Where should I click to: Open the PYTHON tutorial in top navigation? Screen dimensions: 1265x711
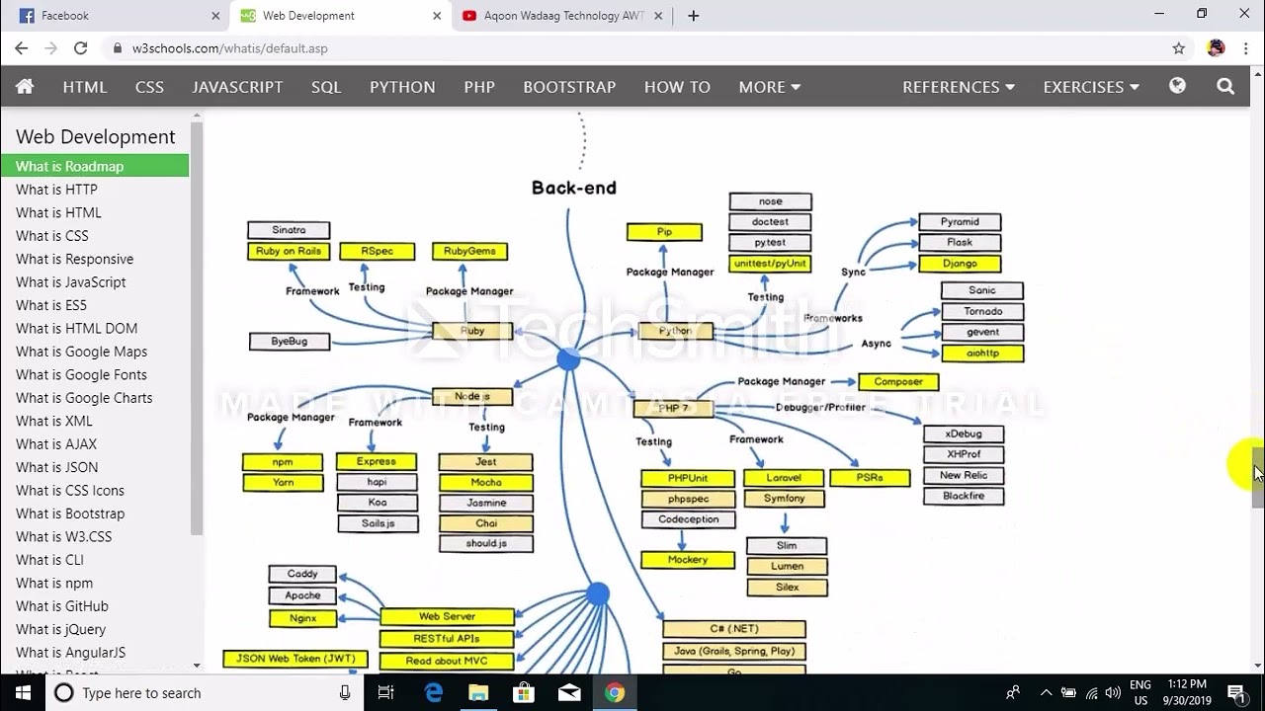tap(402, 87)
